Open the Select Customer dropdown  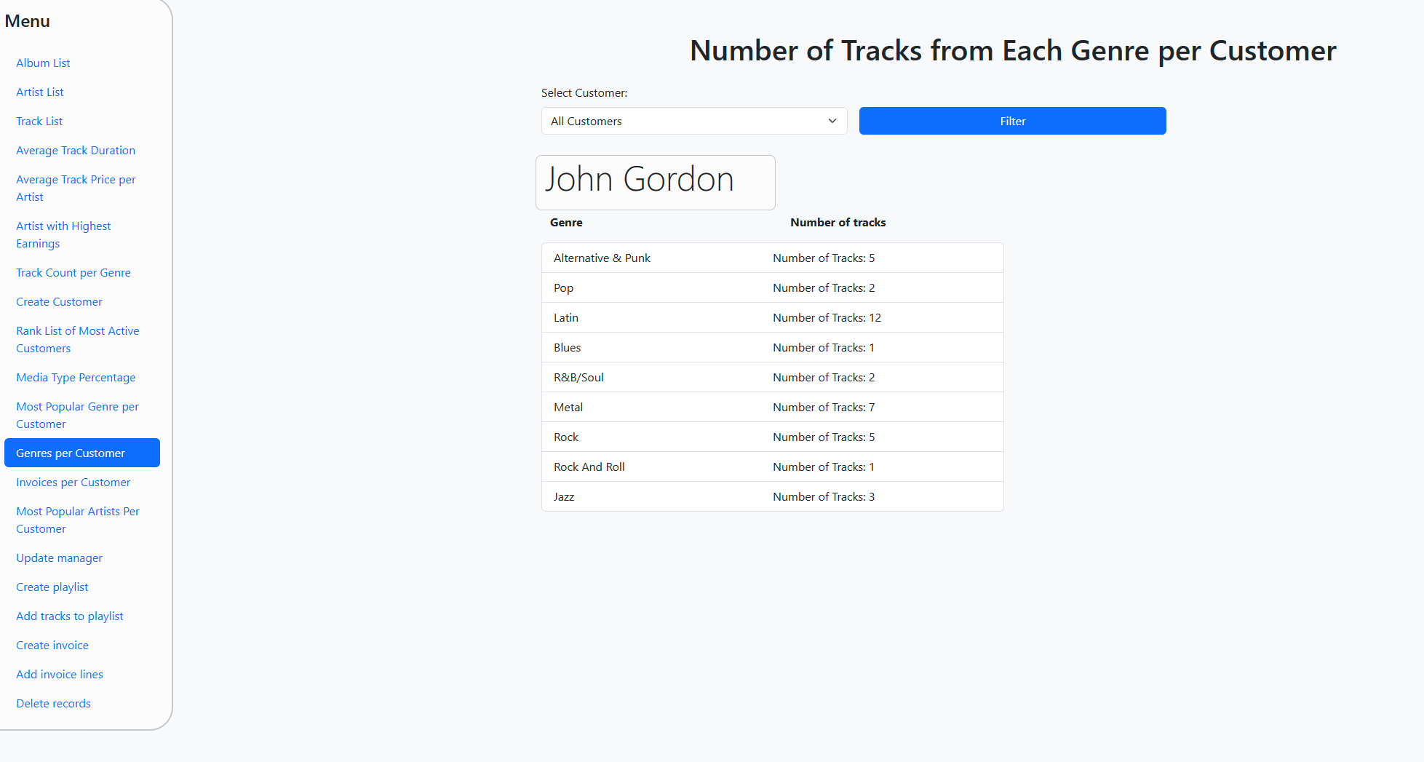click(x=693, y=121)
